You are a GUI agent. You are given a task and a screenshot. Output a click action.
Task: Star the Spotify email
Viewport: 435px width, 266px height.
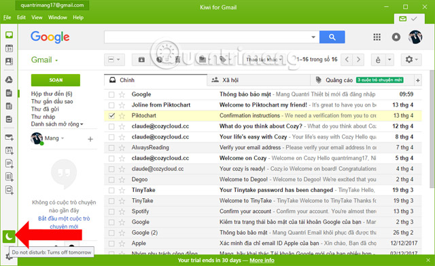point(122,212)
